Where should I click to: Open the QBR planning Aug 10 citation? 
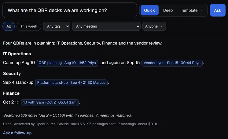pyautogui.click(x=67, y=63)
